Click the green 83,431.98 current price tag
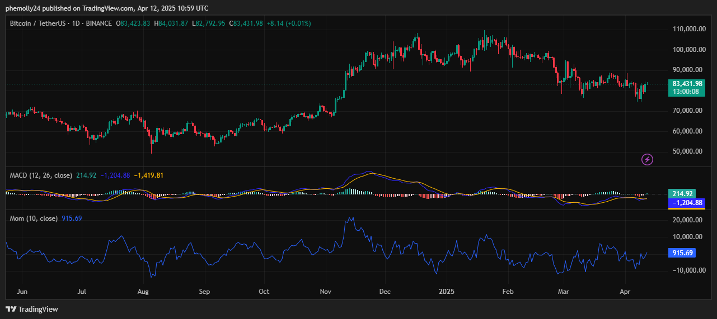Image resolution: width=717 pixels, height=319 pixels. point(687,84)
